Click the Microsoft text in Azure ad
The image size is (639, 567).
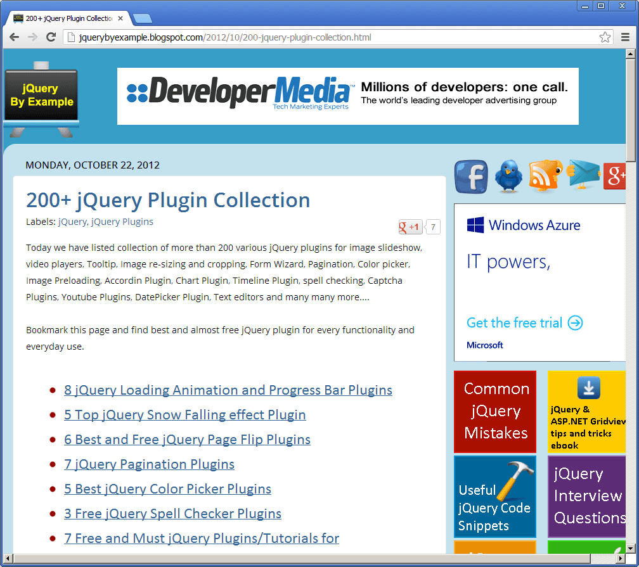pyautogui.click(x=484, y=345)
